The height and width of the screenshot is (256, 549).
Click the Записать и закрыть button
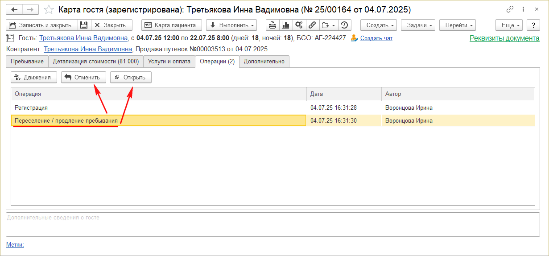tap(42, 25)
